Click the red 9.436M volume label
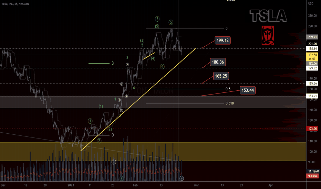 [x=312, y=176]
